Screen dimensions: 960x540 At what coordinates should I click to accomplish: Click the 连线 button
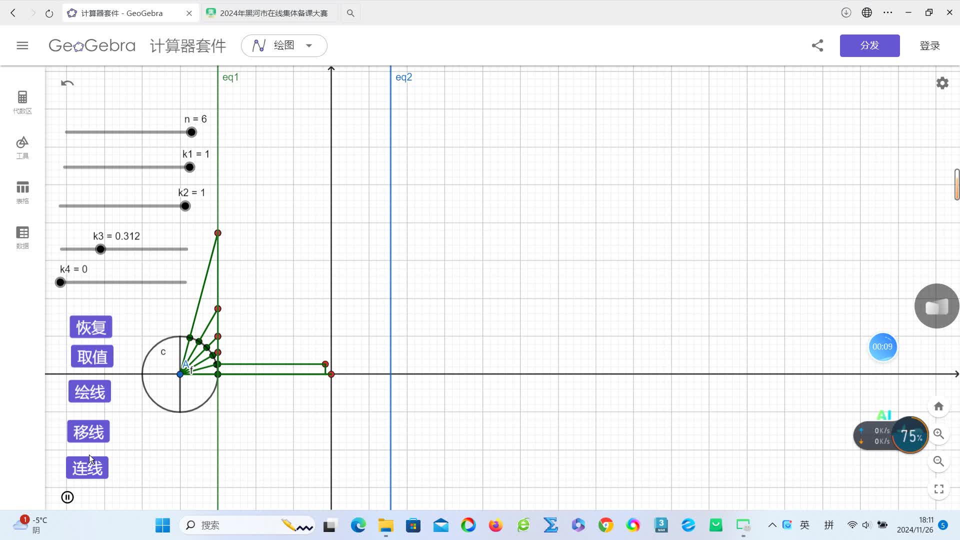(x=87, y=467)
